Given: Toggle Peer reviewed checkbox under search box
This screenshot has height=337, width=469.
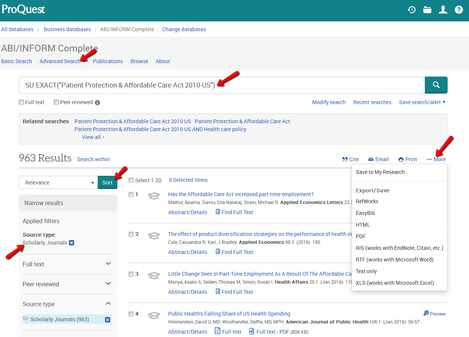Looking at the screenshot, I should coord(56,102).
